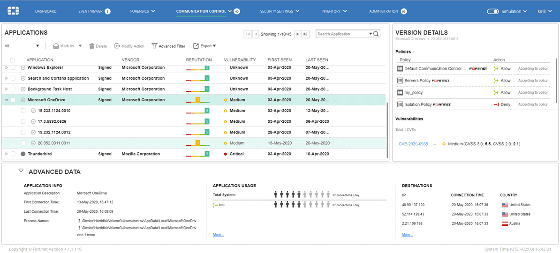Collapse the Advanced Data section
Screen dimensions: 560x253
(x=21, y=171)
